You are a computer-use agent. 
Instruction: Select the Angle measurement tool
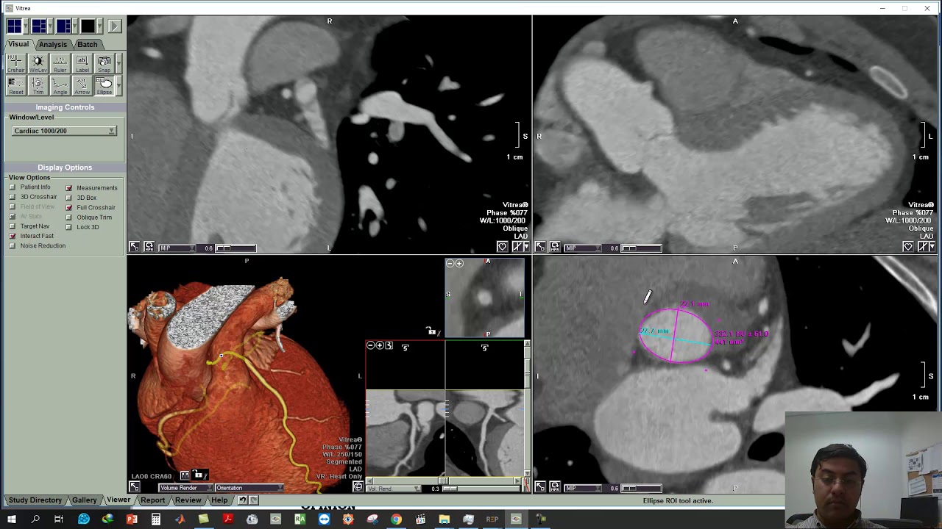click(60, 86)
